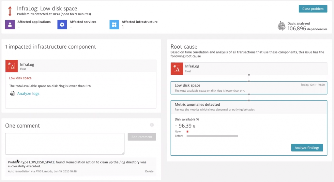Click the 'Metric anomalies detected' heading

197,104
